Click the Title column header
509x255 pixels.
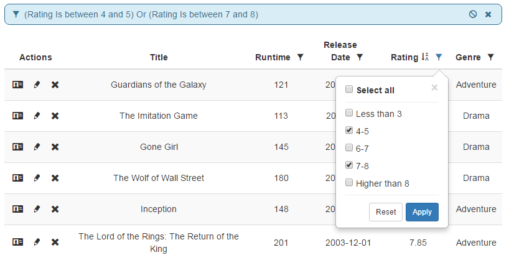click(x=159, y=57)
